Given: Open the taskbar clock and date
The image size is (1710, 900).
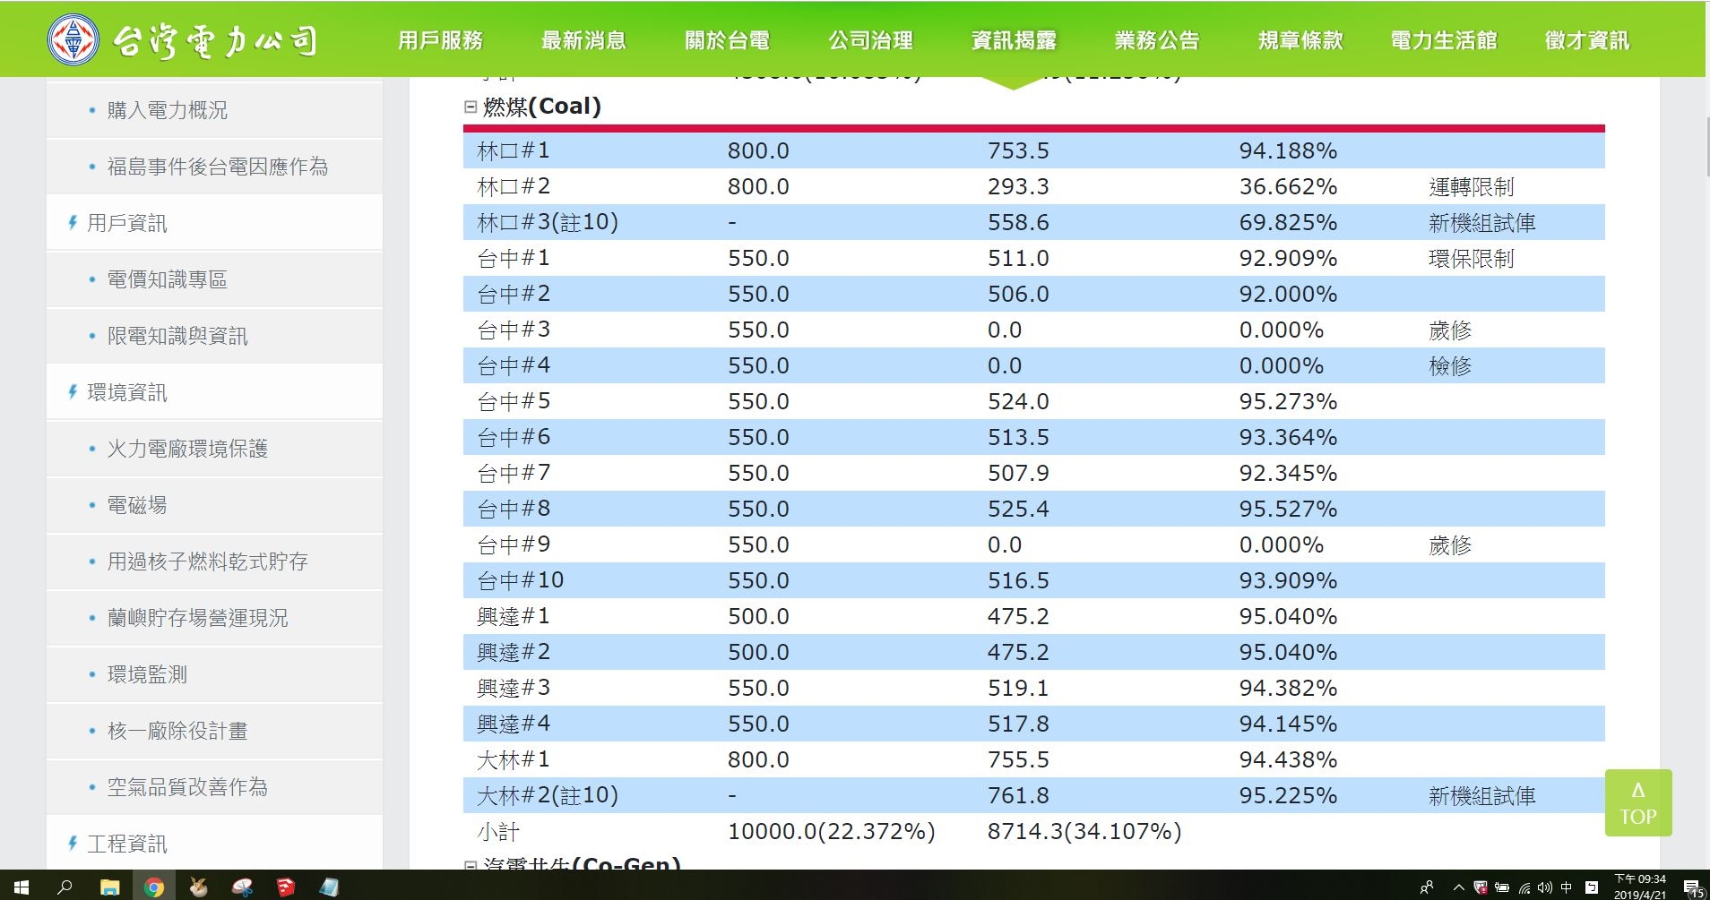Looking at the screenshot, I should (1640, 887).
